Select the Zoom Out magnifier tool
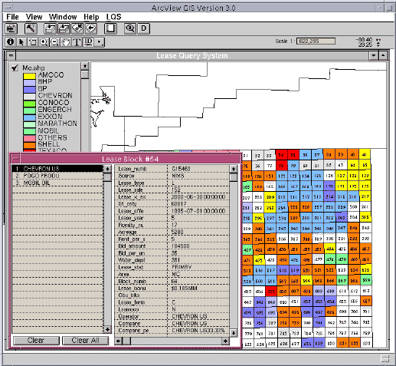 [54, 42]
